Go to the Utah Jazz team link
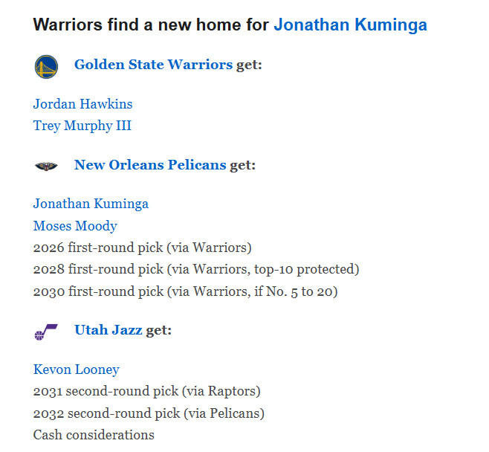This screenshot has width=489, height=452. [x=108, y=330]
